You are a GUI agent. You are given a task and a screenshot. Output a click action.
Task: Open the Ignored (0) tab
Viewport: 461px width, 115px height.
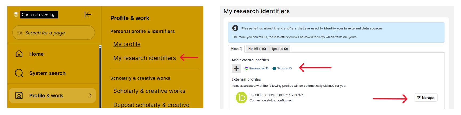tap(280, 49)
